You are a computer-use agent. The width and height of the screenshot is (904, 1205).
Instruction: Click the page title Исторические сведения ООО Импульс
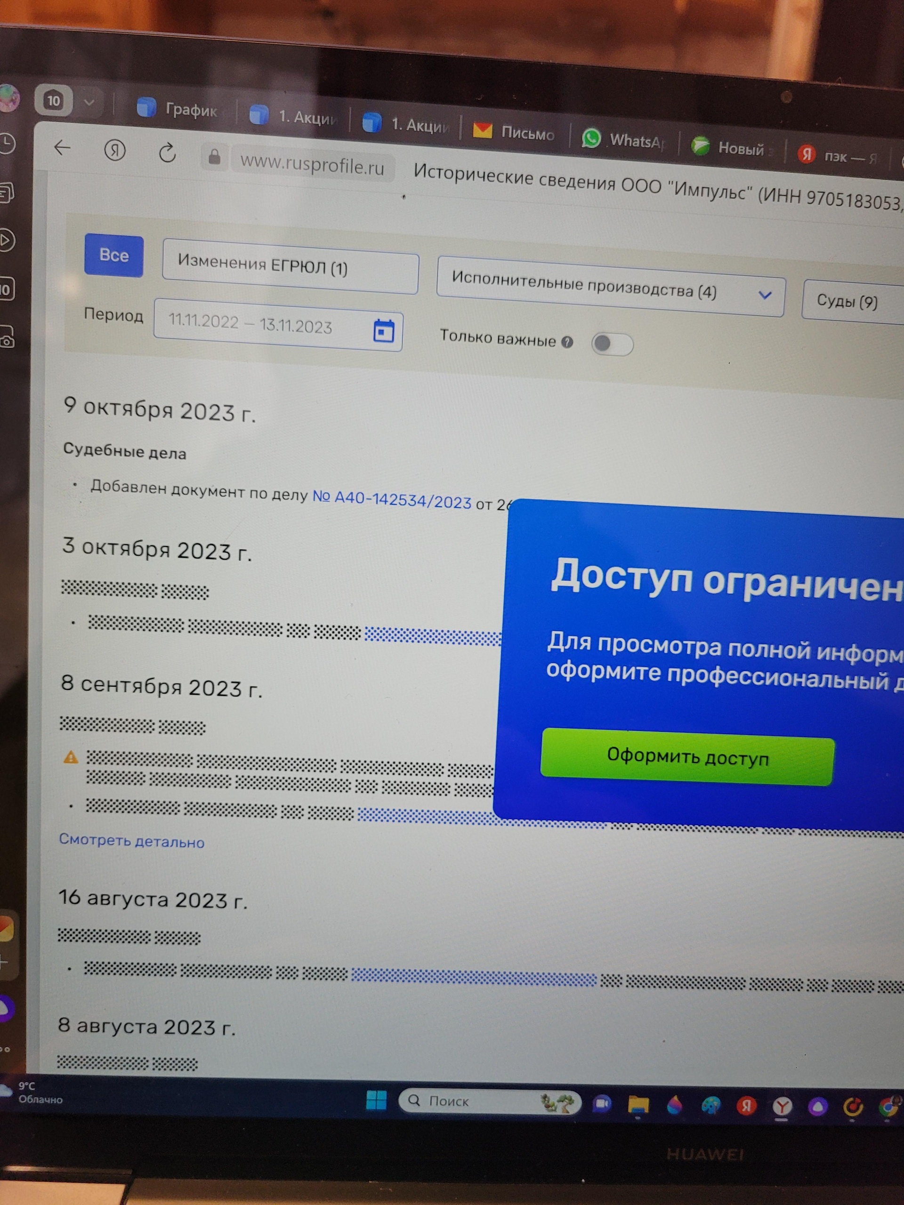(x=658, y=188)
